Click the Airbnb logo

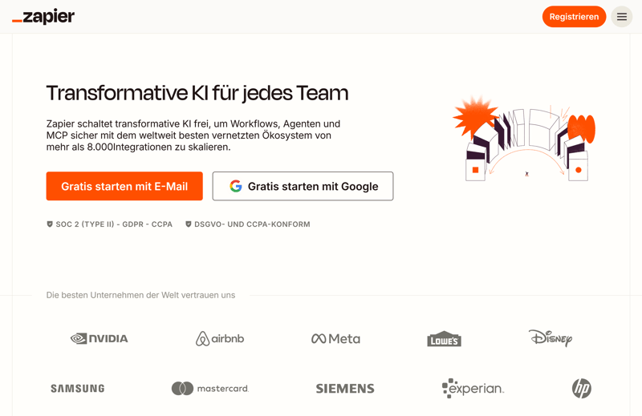(220, 338)
